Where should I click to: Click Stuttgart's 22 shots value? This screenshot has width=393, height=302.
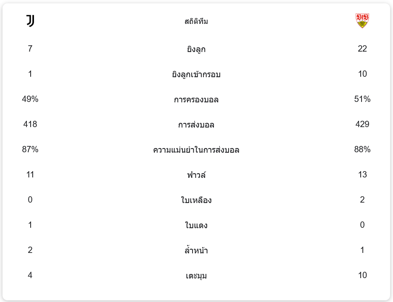pos(362,49)
